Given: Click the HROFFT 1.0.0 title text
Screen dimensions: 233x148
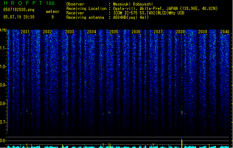Looking at the screenshot, I should [x=29, y=3].
